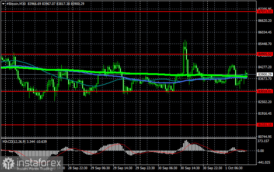Open the instaforex watermark text link

(x=39, y=163)
